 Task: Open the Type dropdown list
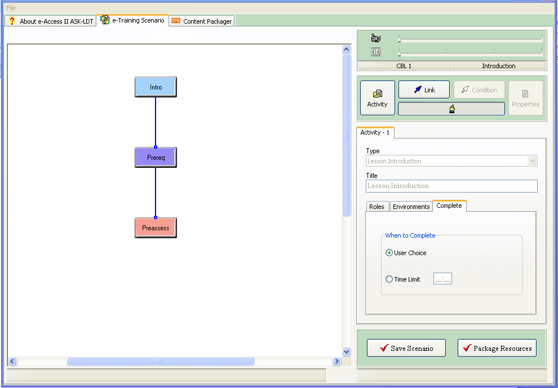pos(532,161)
